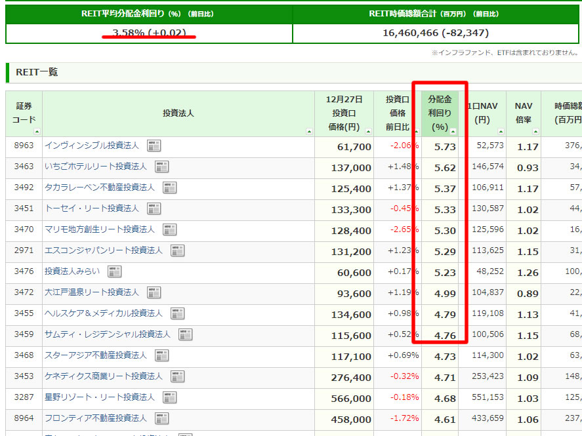Open news icon beside 大江戸温泉リート投資法人

pos(154,292)
